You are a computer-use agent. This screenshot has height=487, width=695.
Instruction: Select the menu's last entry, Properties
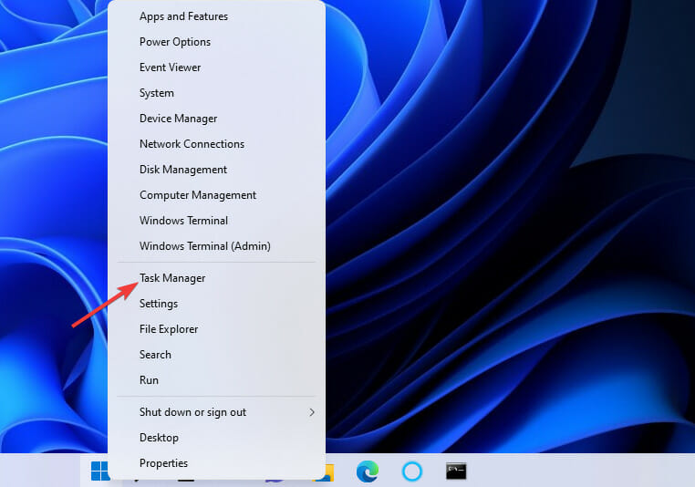coord(216,463)
